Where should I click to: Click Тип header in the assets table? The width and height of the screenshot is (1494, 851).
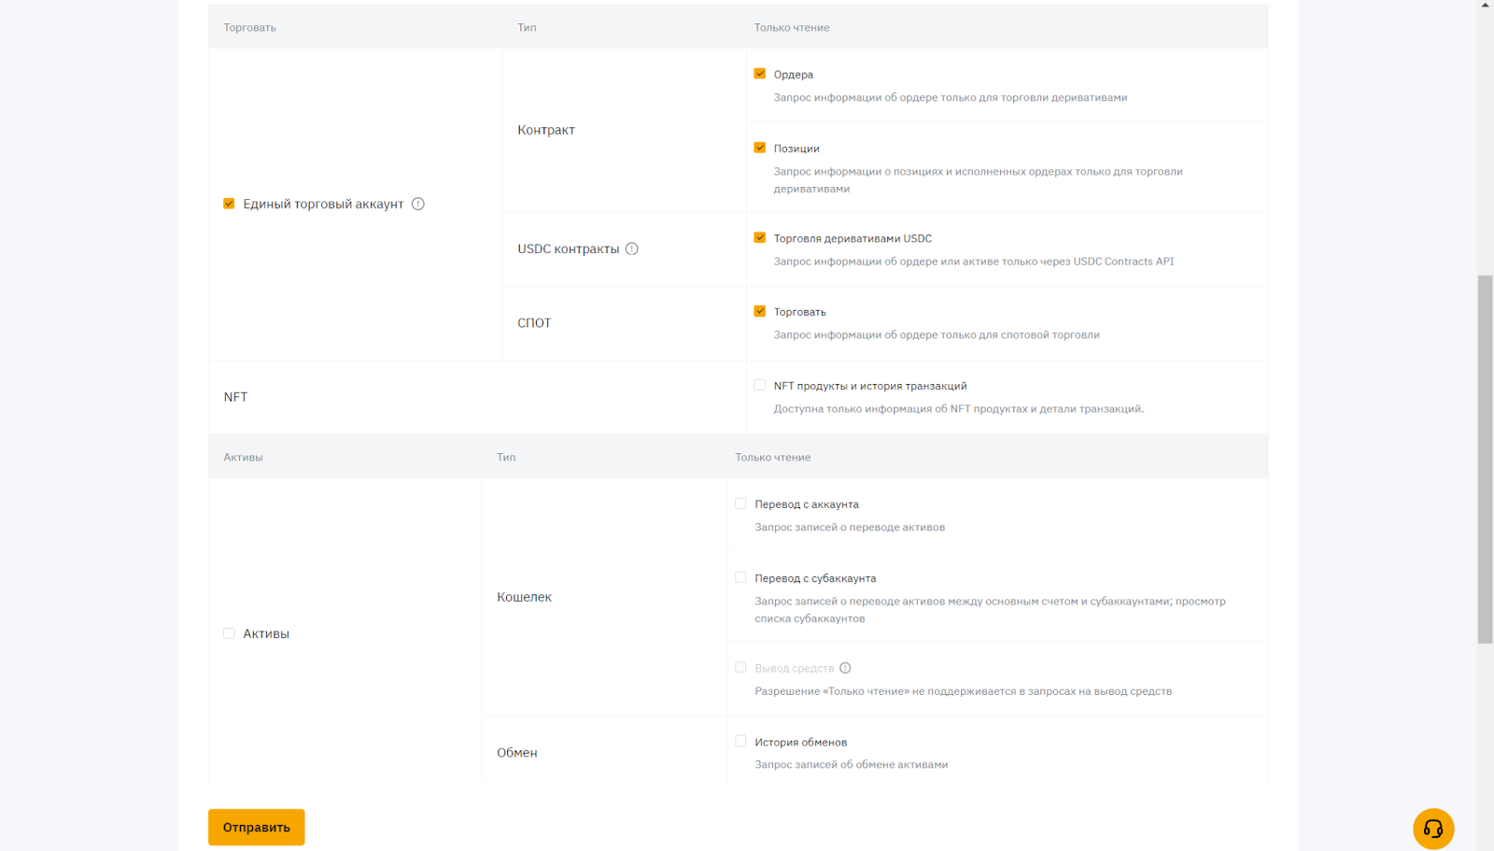click(506, 457)
